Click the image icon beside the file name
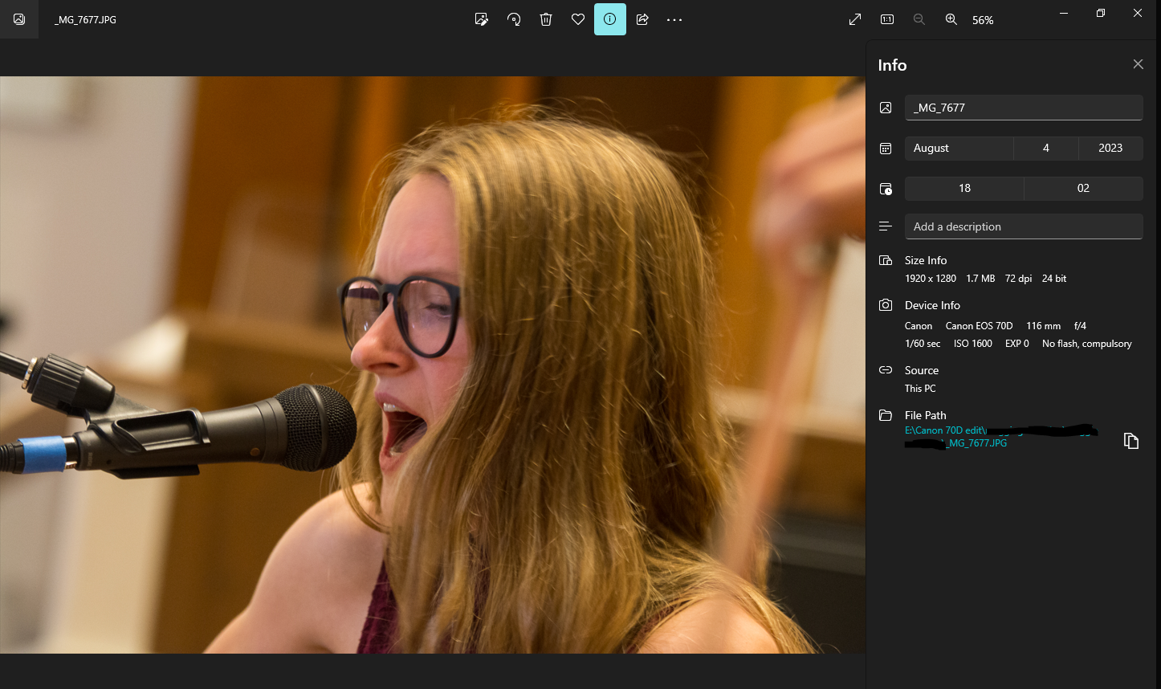This screenshot has width=1161, height=689. 886,108
